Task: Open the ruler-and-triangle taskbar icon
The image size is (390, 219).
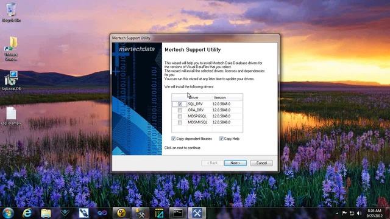Action: tap(159, 213)
